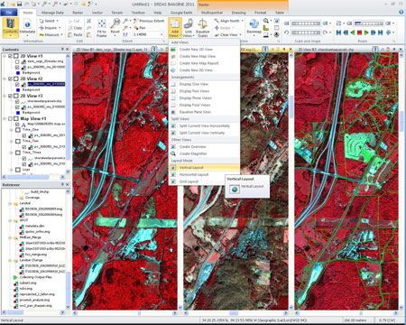
Task: Toggle the 2D View #2 checkbox
Action: [x=11, y=79]
